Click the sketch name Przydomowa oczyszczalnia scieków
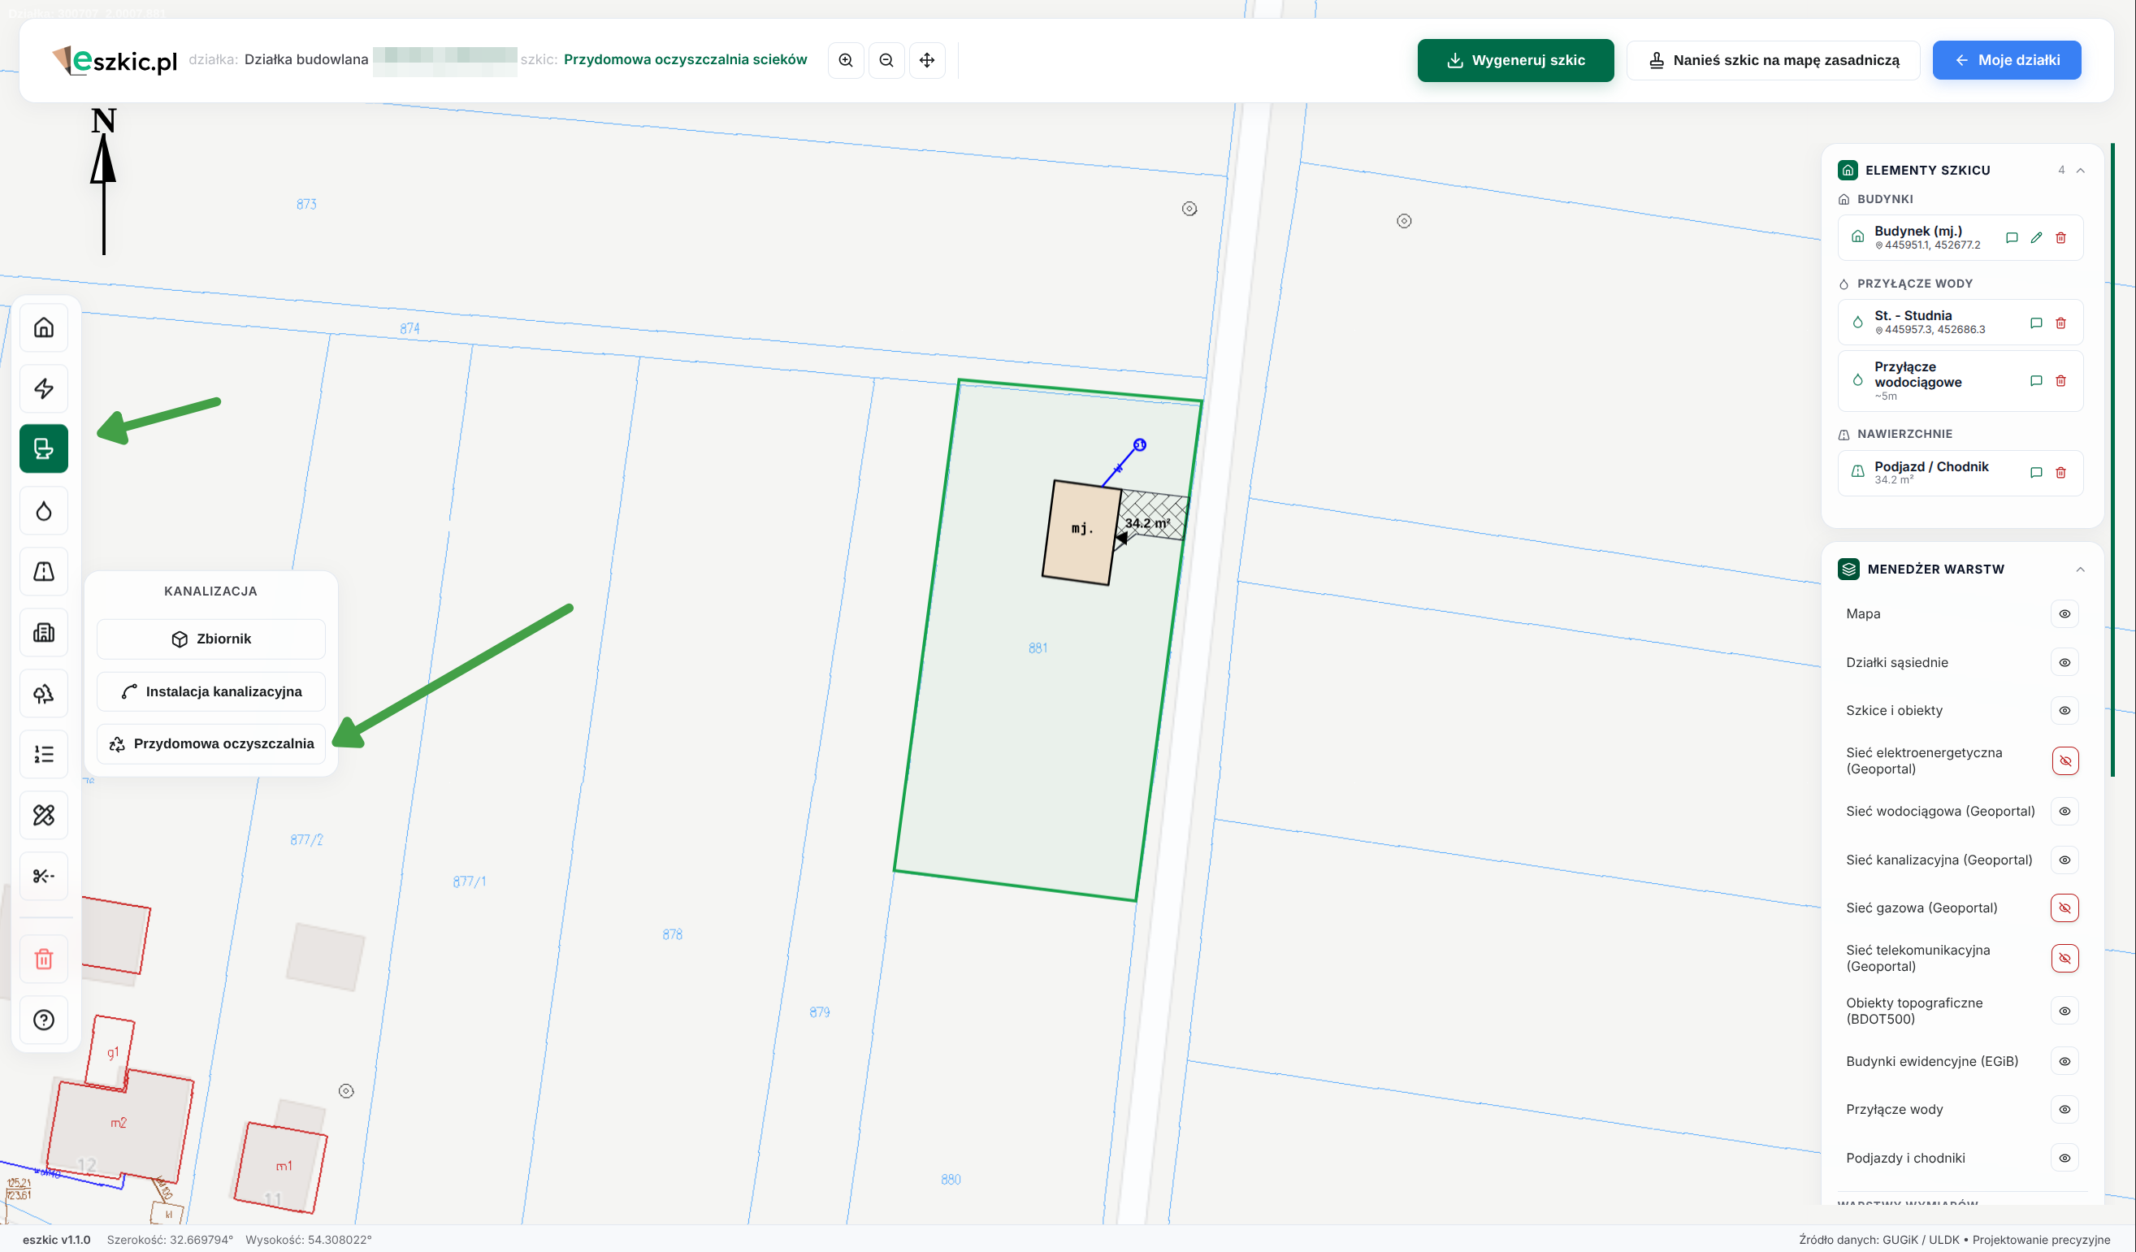 pos(685,59)
